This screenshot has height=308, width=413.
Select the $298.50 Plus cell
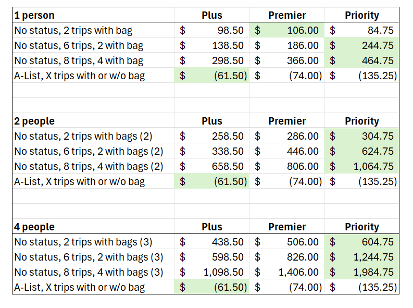pyautogui.click(x=212, y=60)
